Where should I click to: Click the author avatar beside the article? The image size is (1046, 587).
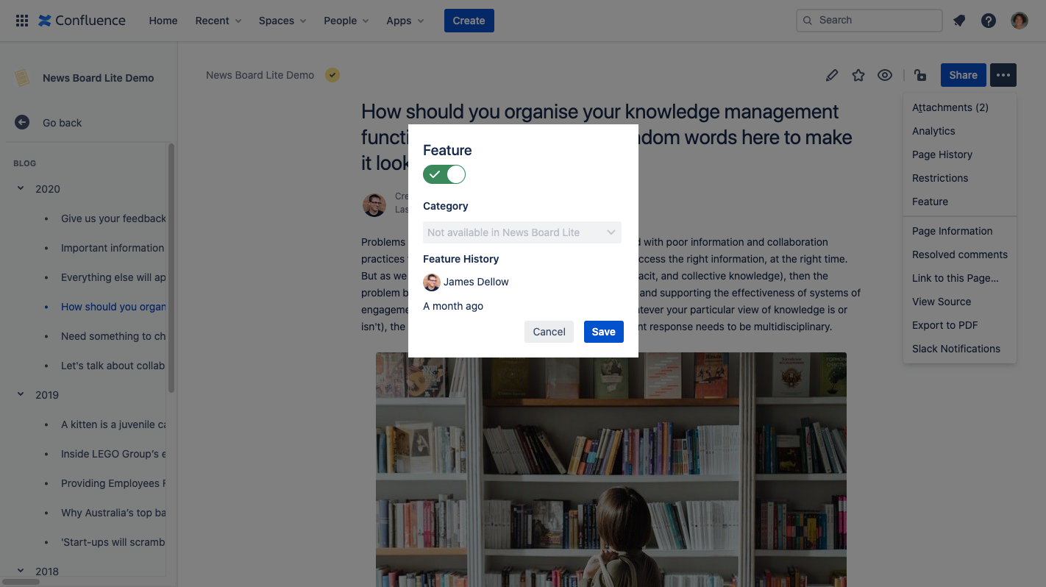point(374,204)
